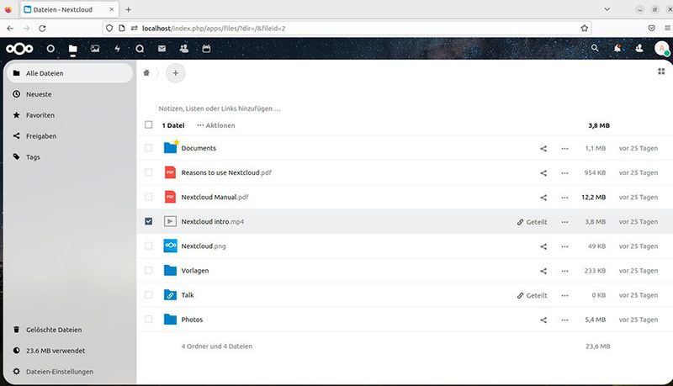Open the Documents folder name
The width and height of the screenshot is (673, 386).
(x=199, y=148)
